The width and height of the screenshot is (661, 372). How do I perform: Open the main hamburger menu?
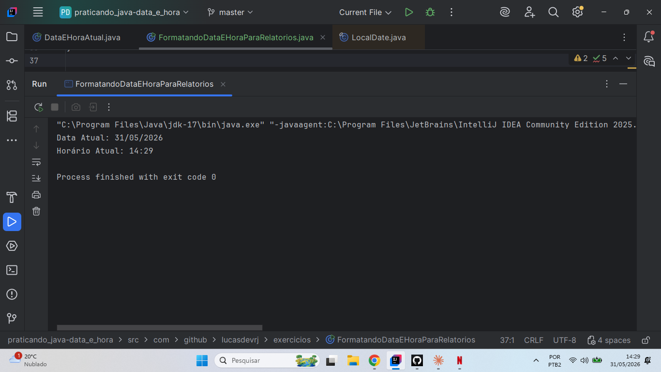click(38, 12)
